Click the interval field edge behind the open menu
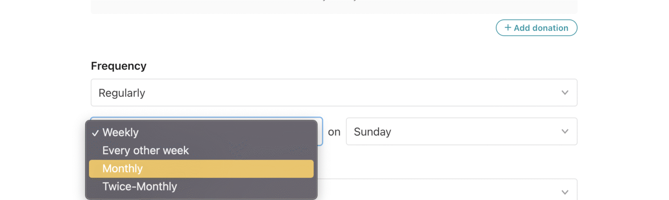This screenshot has width=669, height=200. (320, 132)
